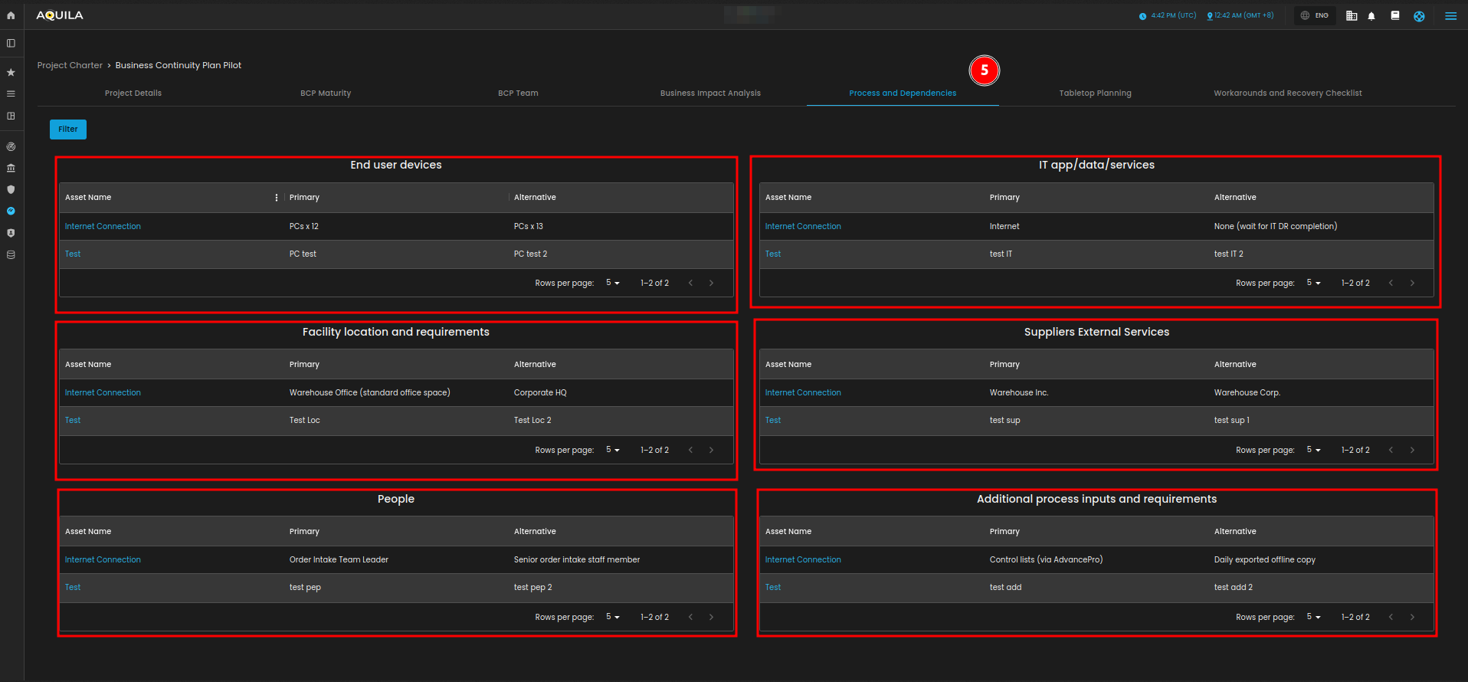Open the hamburger menu at top right

coord(1450,16)
